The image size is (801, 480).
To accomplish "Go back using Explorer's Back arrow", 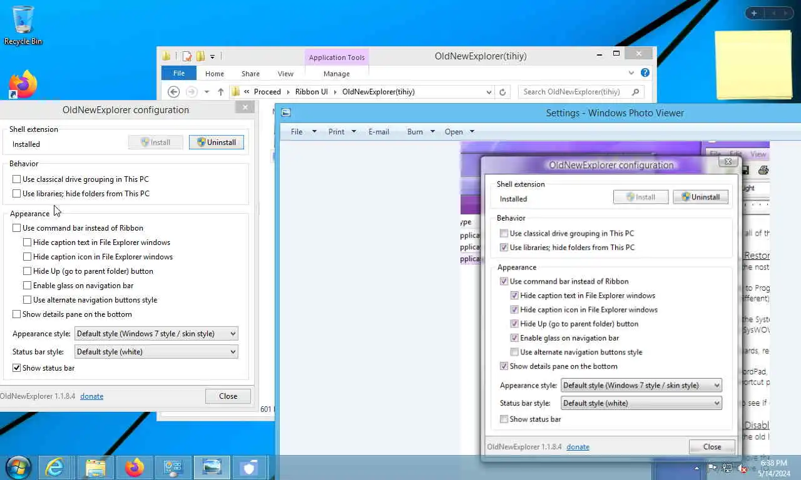I will point(174,92).
